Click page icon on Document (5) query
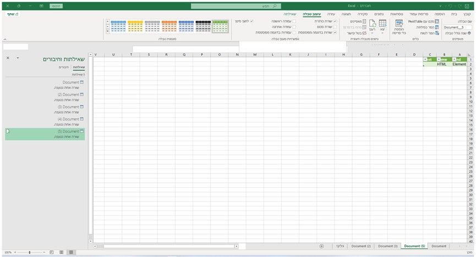476x257 pixels. coord(8,131)
